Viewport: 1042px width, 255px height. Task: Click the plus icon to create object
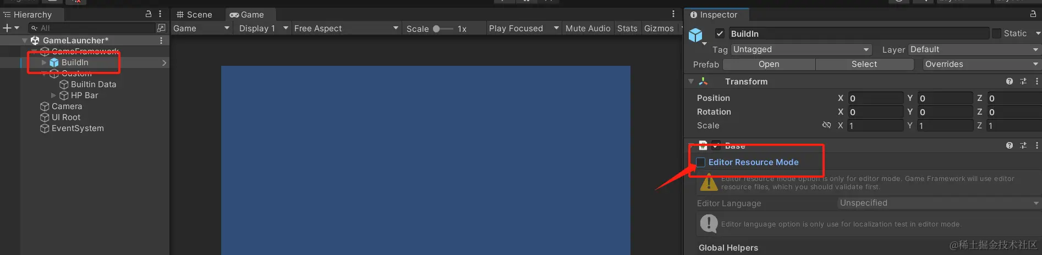click(x=7, y=28)
